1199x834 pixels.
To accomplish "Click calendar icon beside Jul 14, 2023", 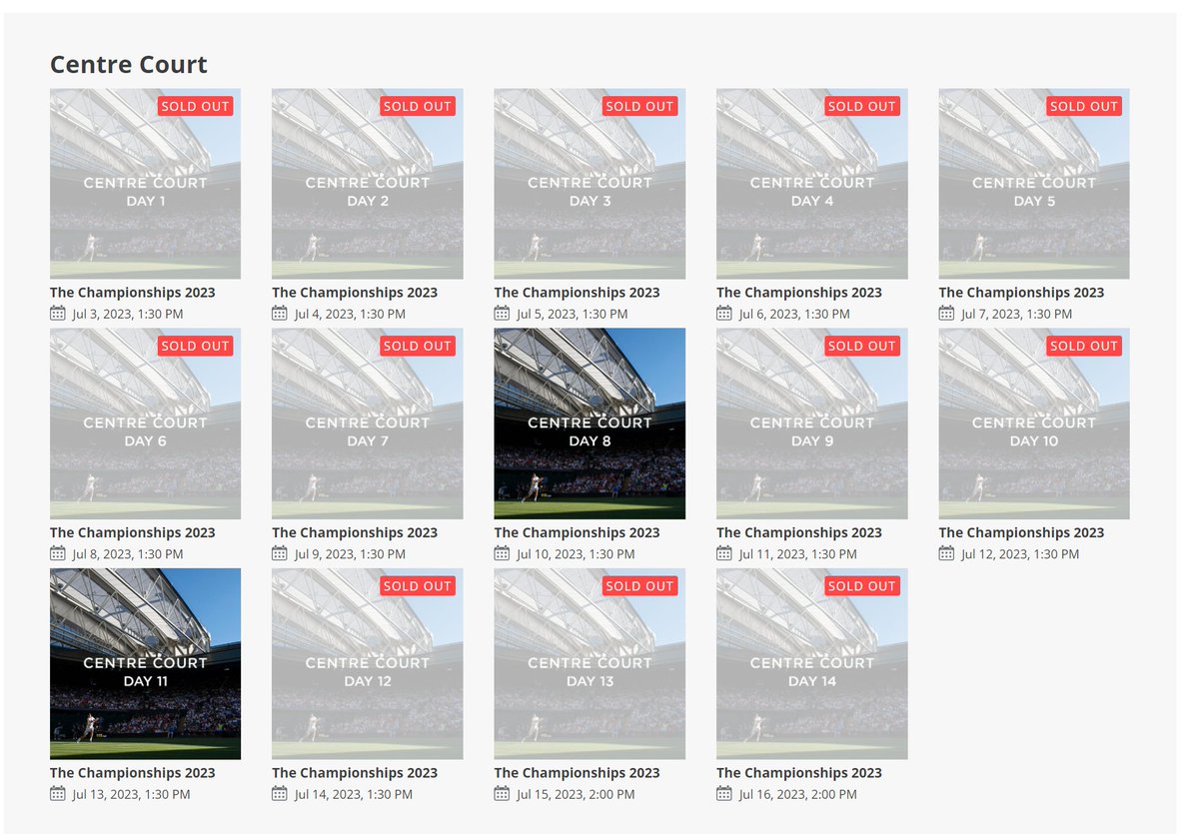I will (x=279, y=794).
